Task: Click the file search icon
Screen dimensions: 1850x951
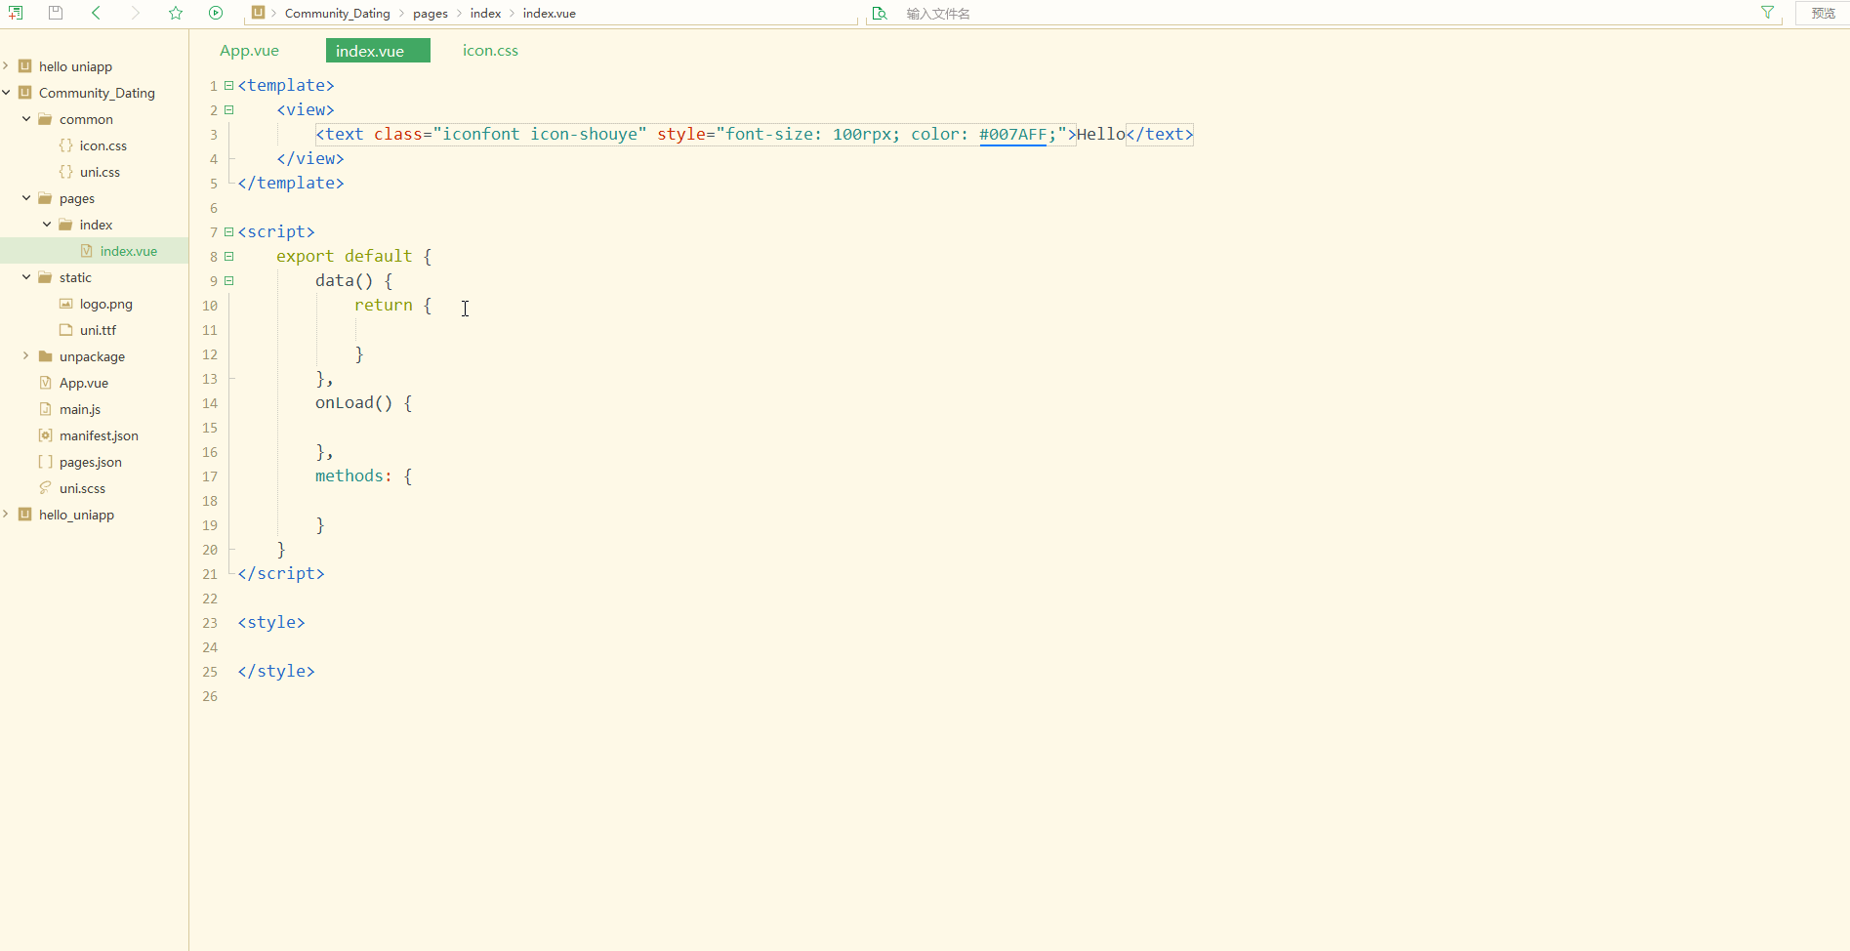Action: 880,14
